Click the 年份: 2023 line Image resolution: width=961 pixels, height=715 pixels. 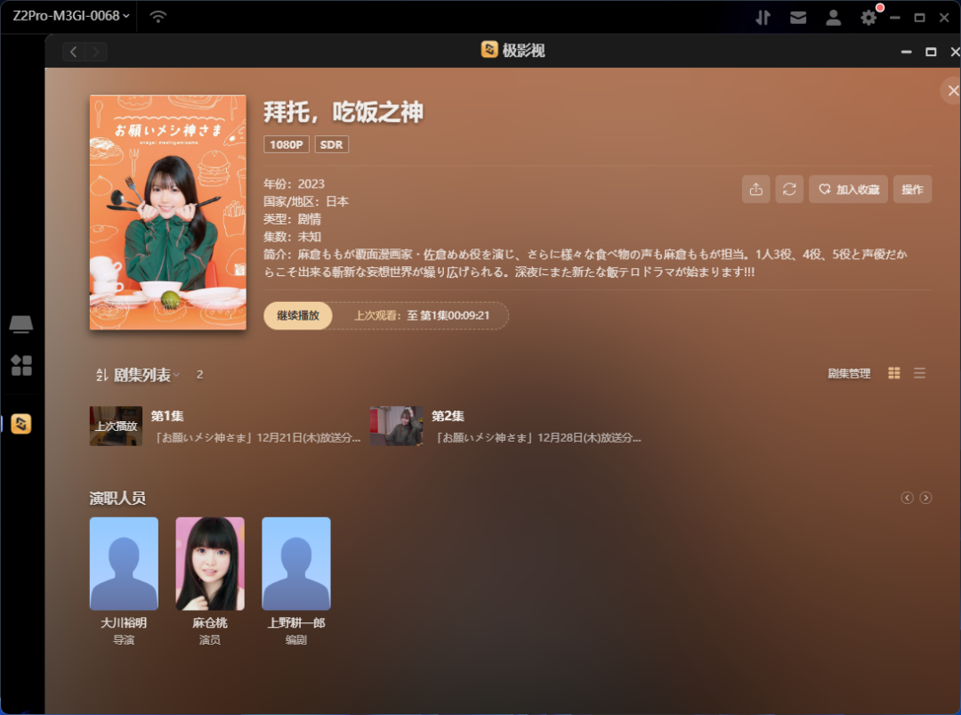[295, 184]
